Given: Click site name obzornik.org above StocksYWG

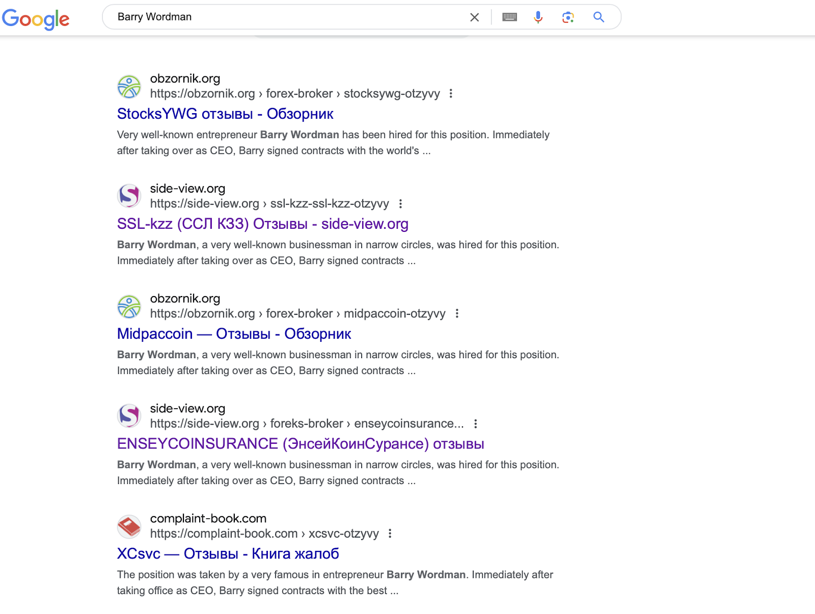Looking at the screenshot, I should [x=185, y=78].
